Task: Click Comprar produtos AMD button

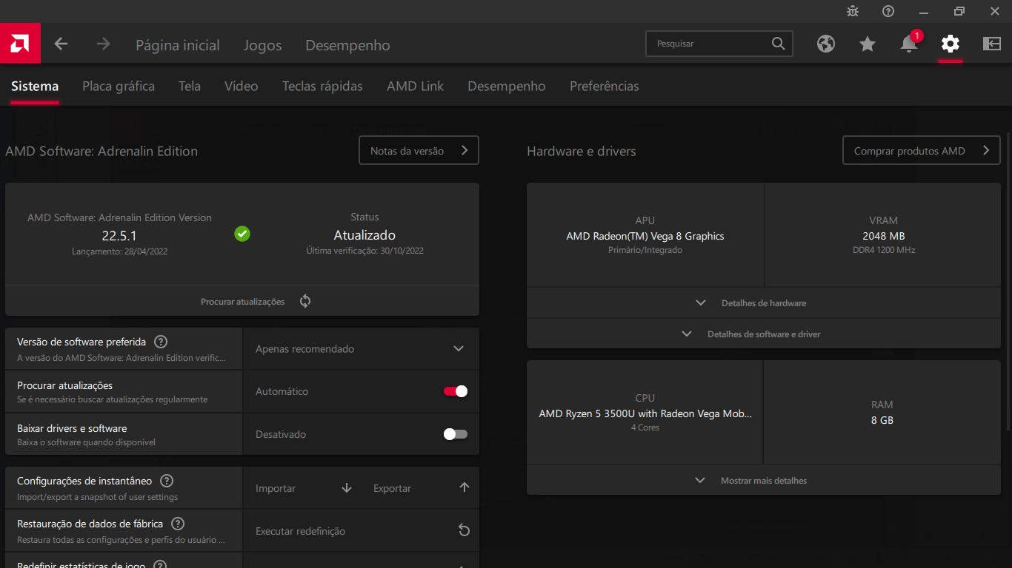Action: (x=921, y=151)
